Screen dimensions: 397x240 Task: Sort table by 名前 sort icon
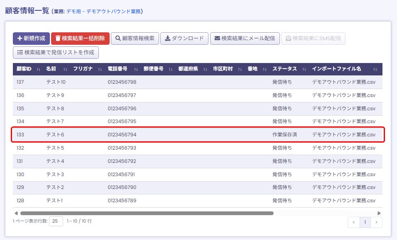[65, 69]
